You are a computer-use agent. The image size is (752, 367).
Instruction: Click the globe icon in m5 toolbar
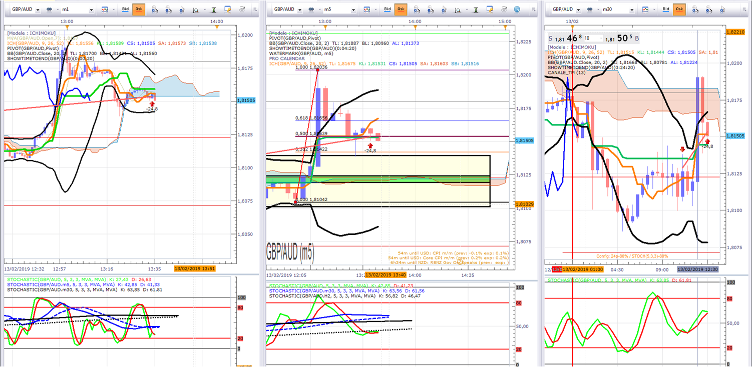pos(518,9)
